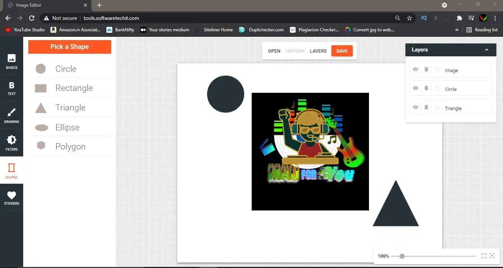Select the Circle layer row
The image size is (503, 268).
(451, 88)
